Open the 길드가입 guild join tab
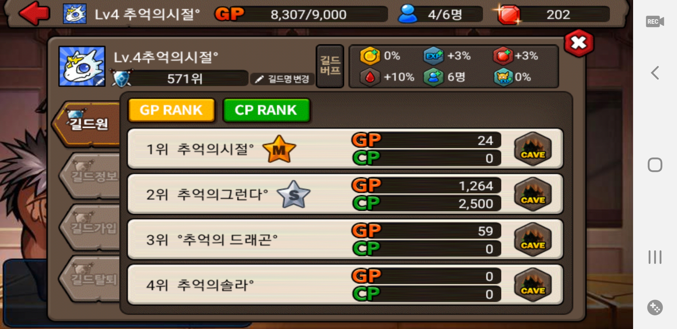 [91, 228]
